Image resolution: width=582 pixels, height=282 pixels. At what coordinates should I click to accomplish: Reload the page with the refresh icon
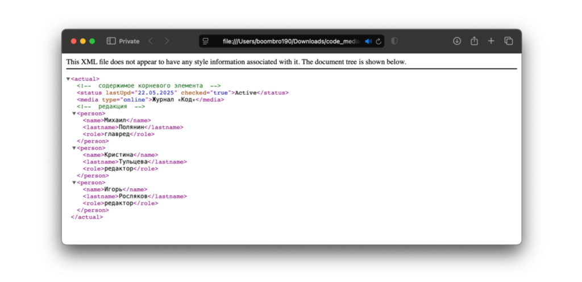point(378,41)
